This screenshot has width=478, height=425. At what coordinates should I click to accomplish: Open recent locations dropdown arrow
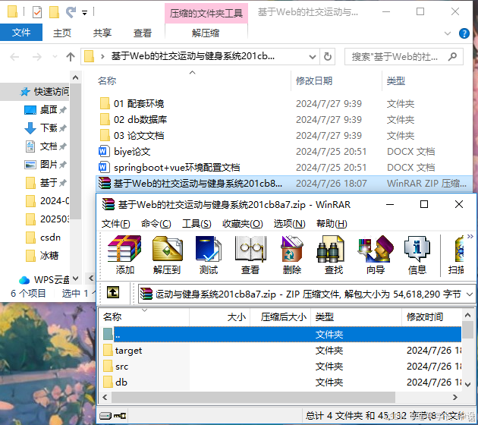pyautogui.click(x=55, y=57)
